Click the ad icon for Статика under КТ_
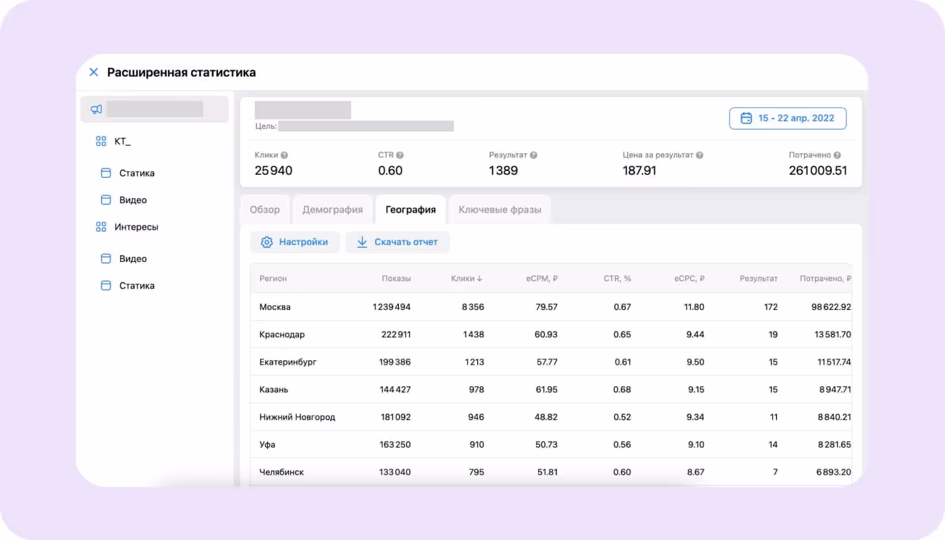 105,173
